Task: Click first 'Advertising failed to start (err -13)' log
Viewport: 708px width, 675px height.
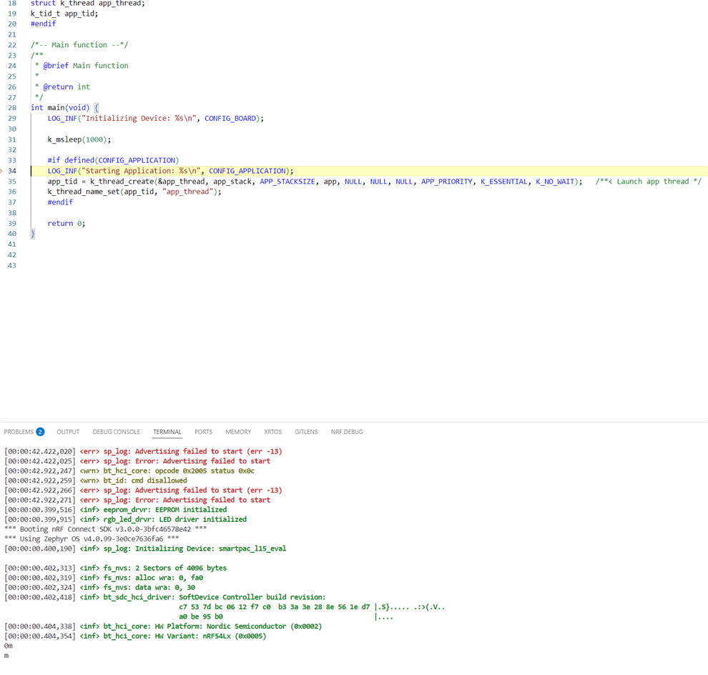Action: coord(143,451)
